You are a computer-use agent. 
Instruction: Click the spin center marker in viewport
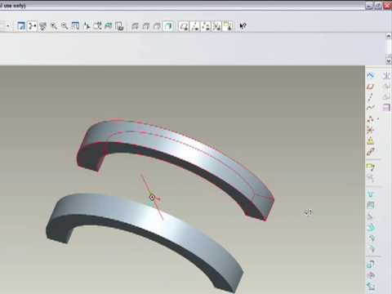point(152,198)
